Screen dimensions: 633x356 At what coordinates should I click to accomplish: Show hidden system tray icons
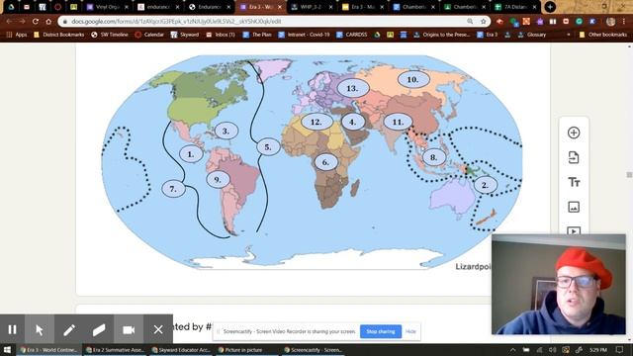pyautogui.click(x=512, y=350)
